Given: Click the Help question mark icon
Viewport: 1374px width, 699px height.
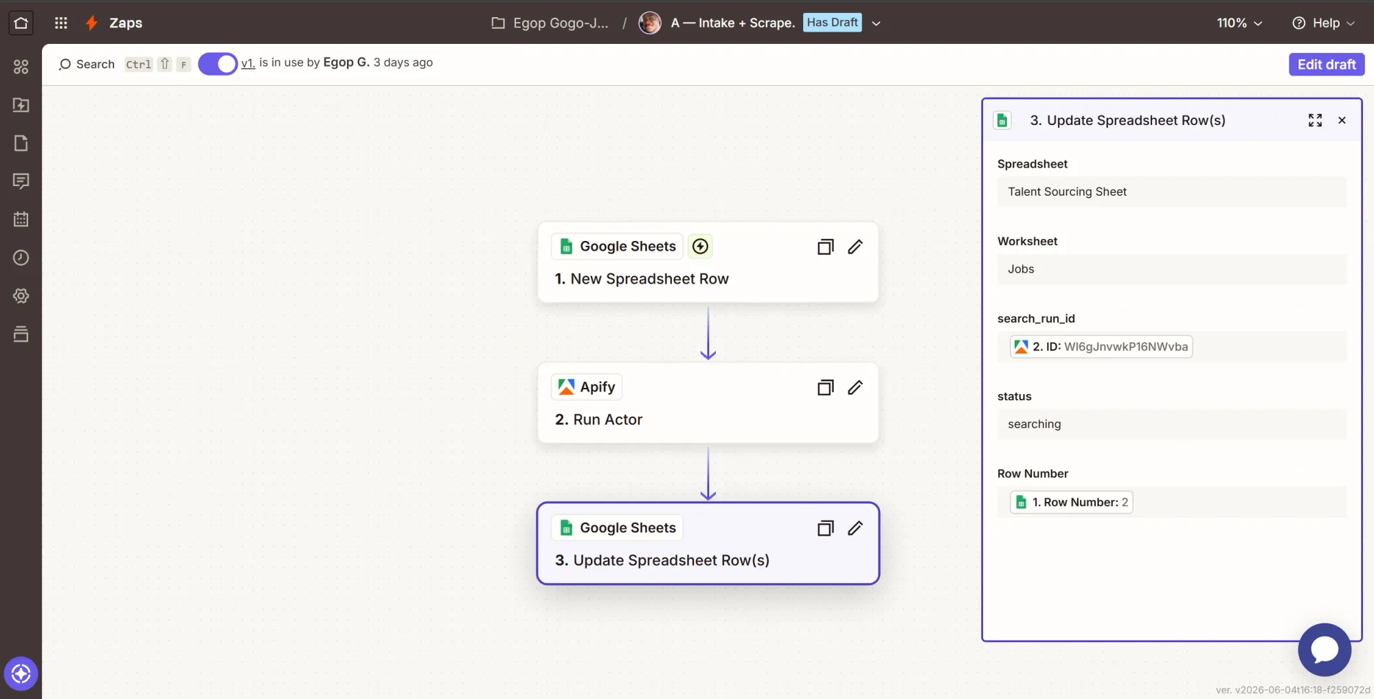Looking at the screenshot, I should coord(1298,23).
